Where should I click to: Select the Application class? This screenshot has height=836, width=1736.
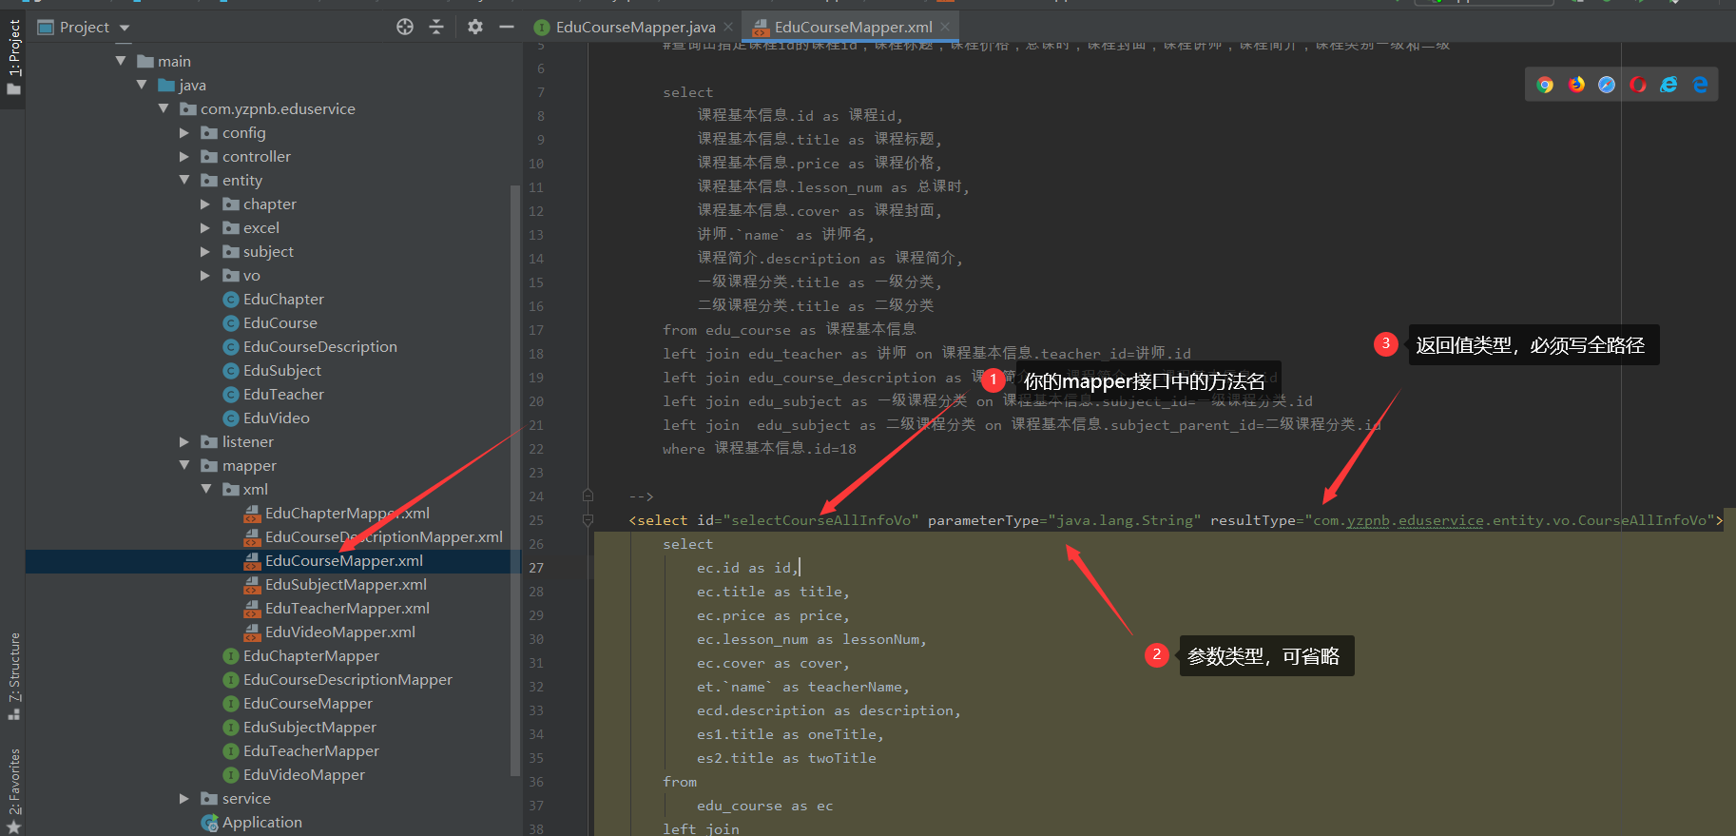tap(262, 822)
